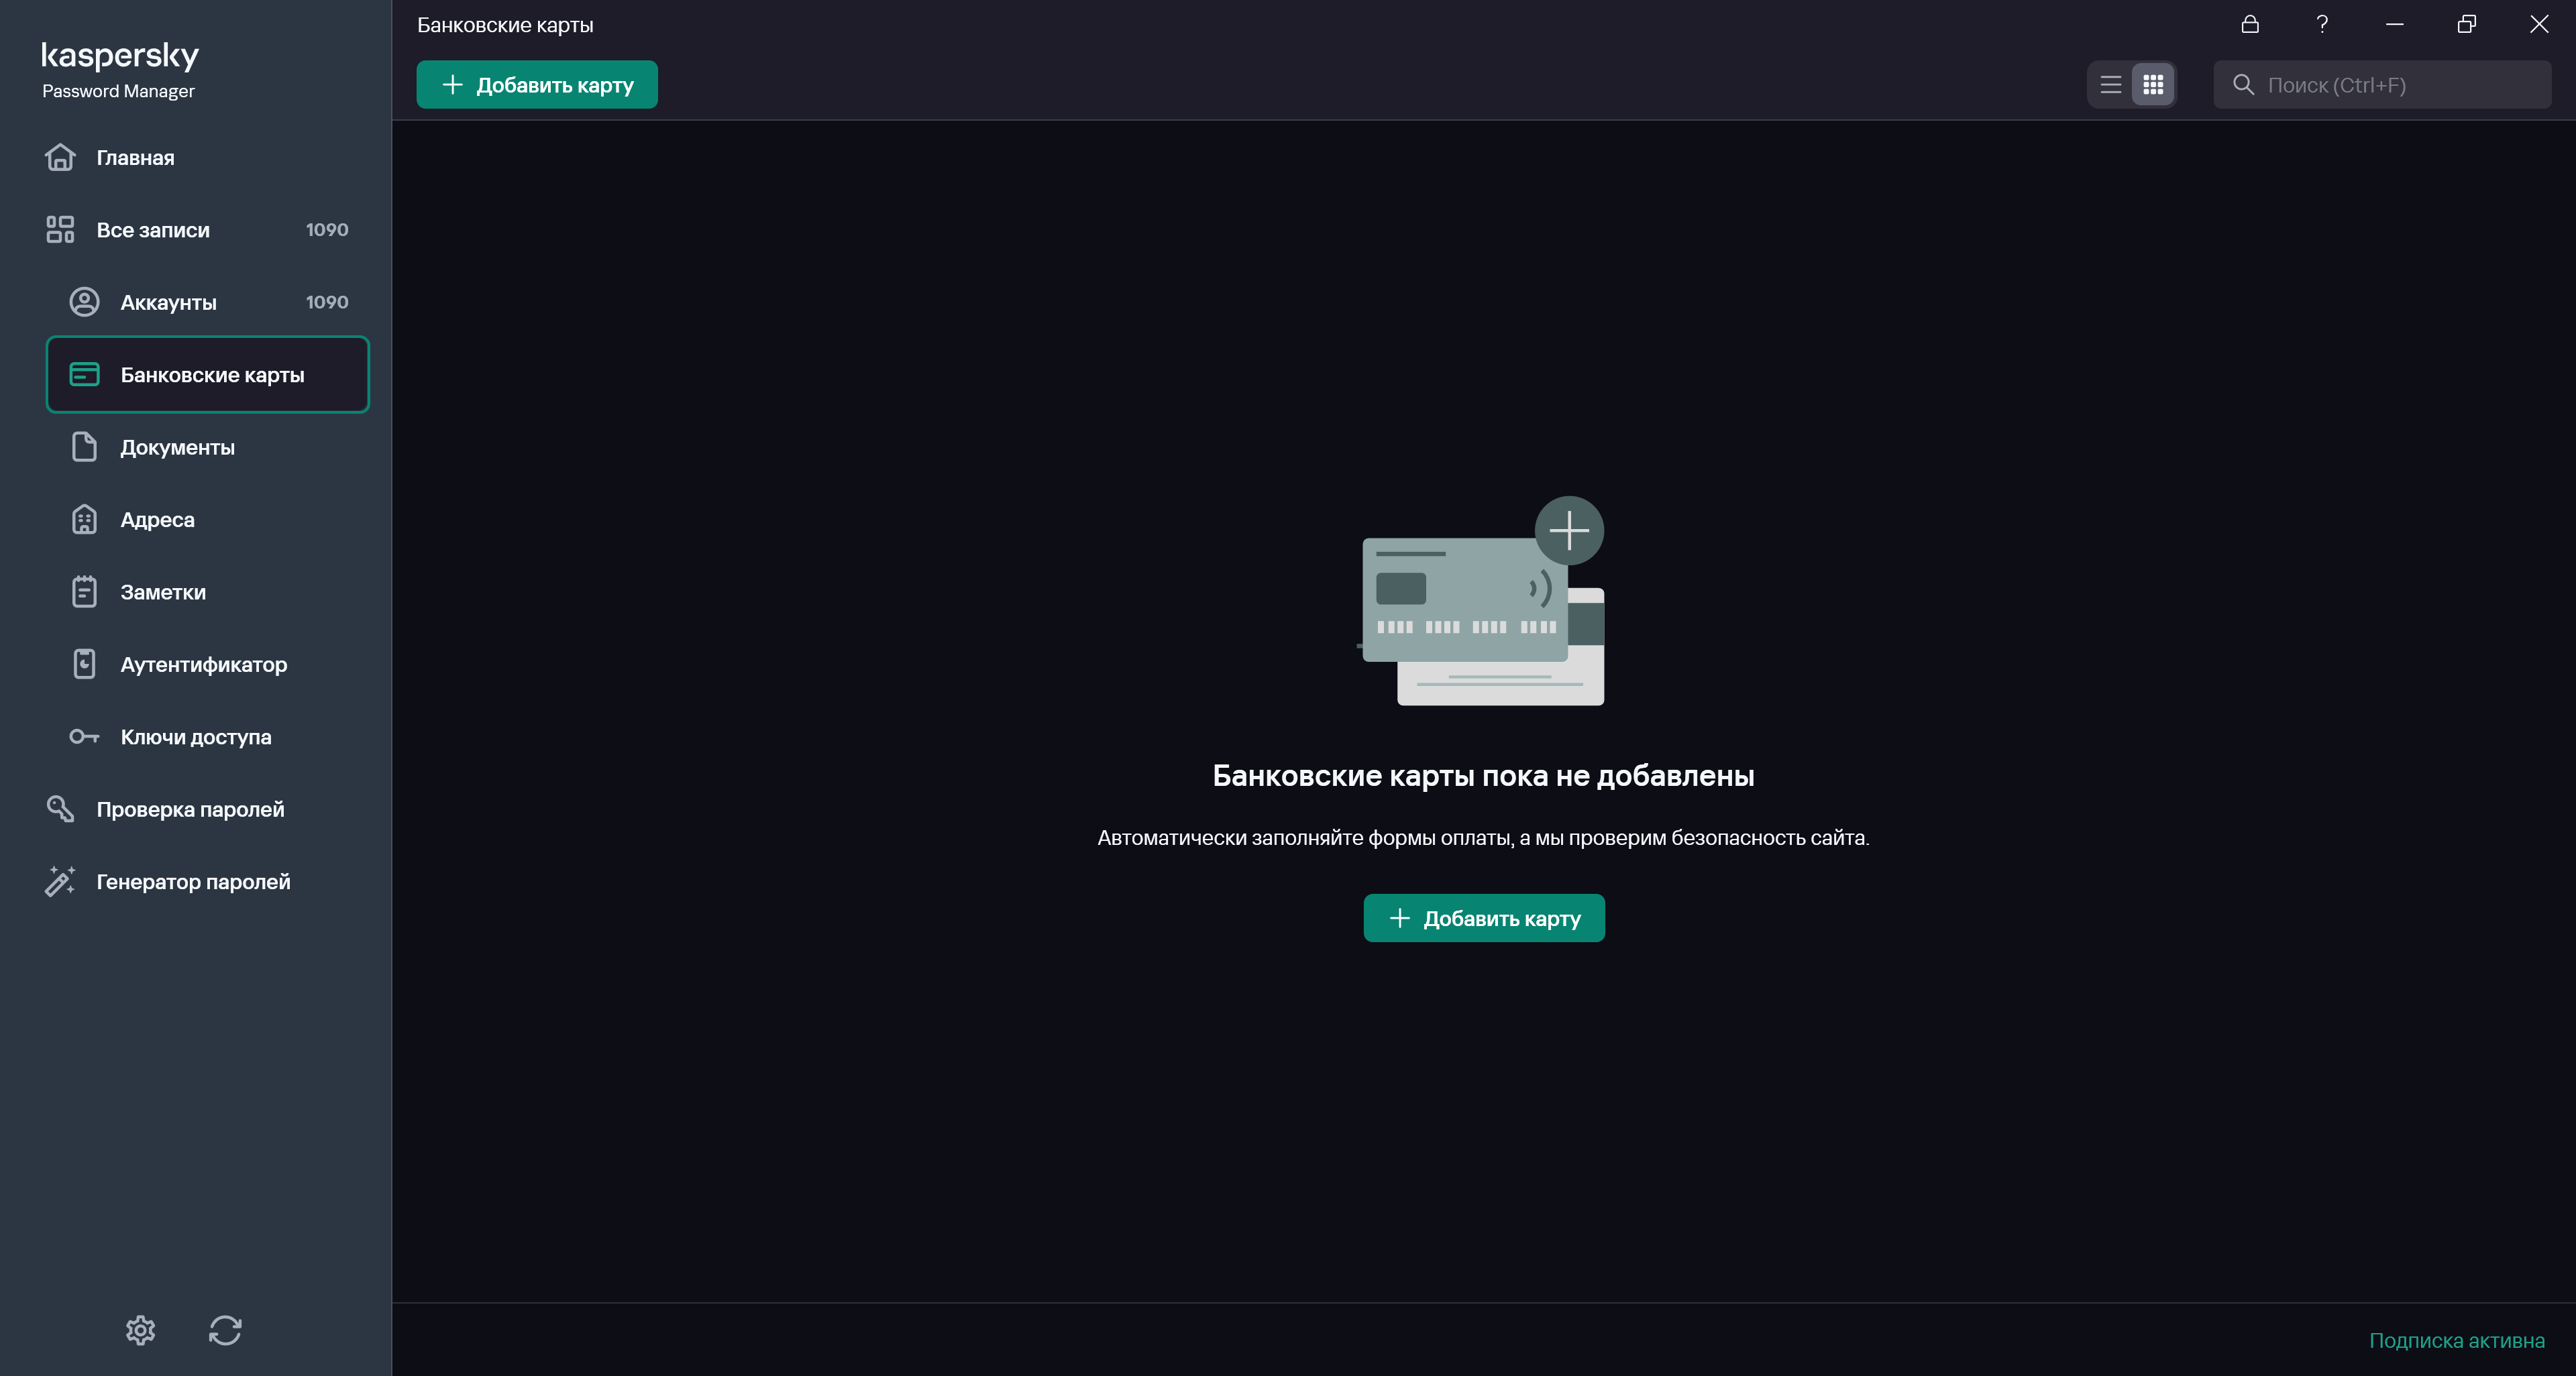The width and height of the screenshot is (2576, 1376).
Task: Open the Документы section
Action: (x=177, y=447)
